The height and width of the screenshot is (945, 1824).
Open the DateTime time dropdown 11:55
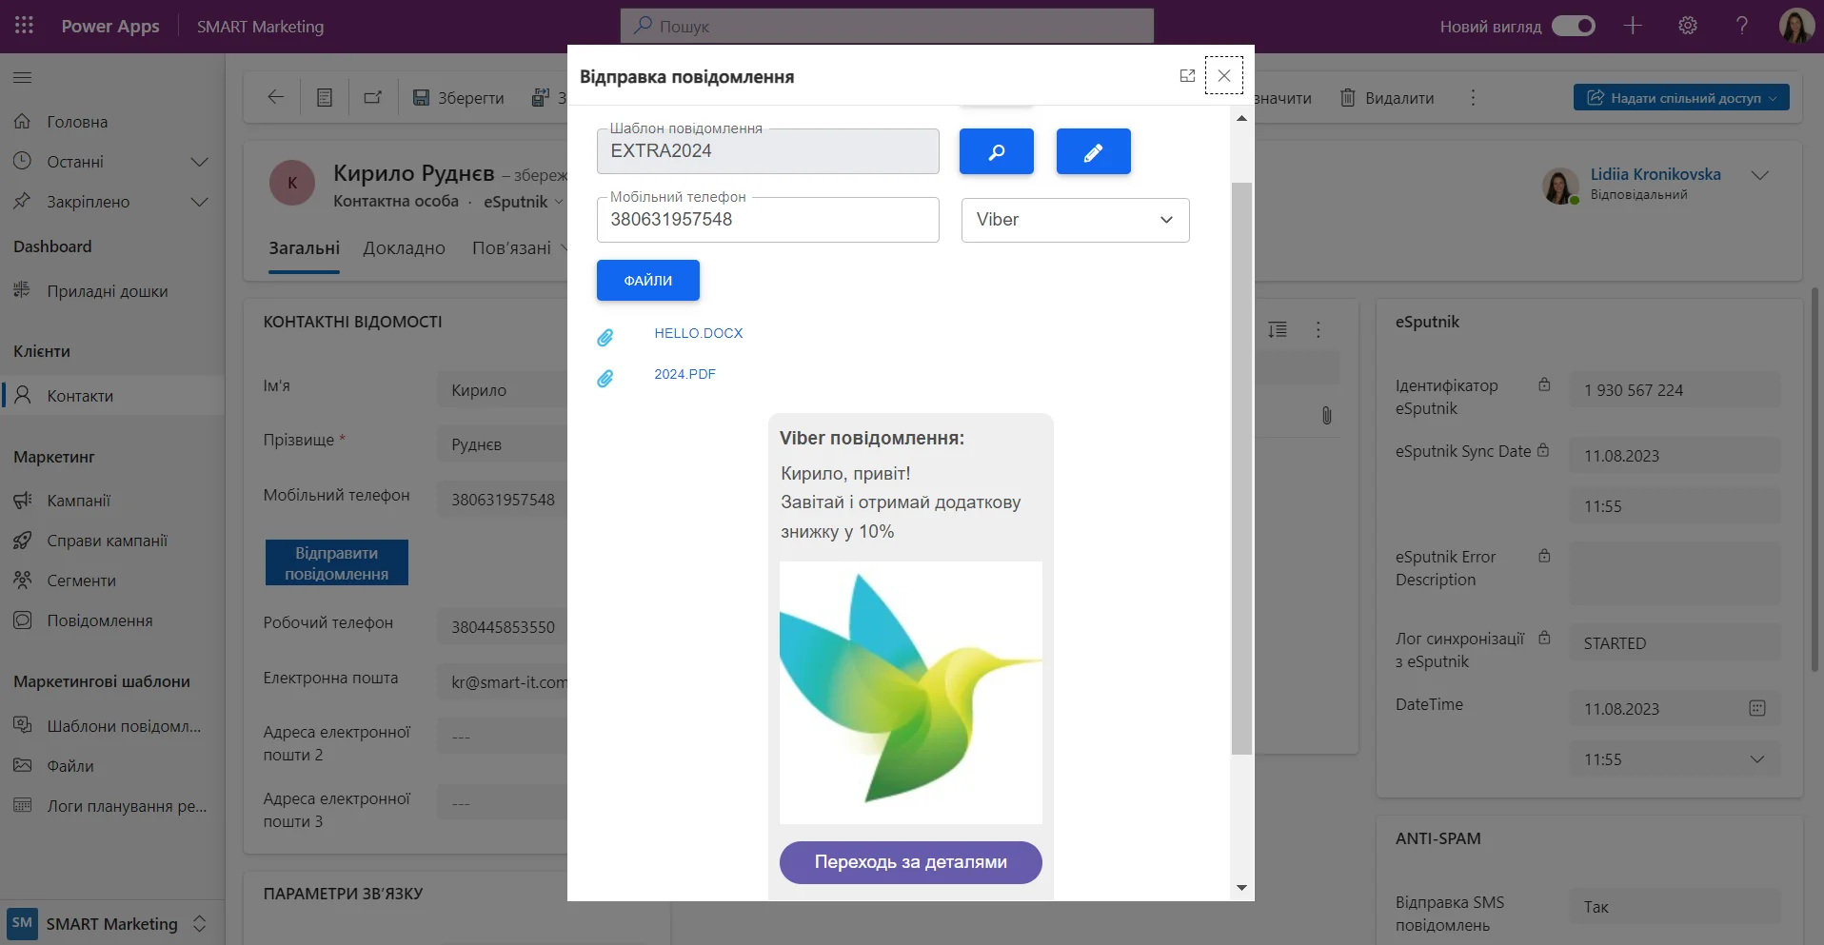pyautogui.click(x=1756, y=759)
